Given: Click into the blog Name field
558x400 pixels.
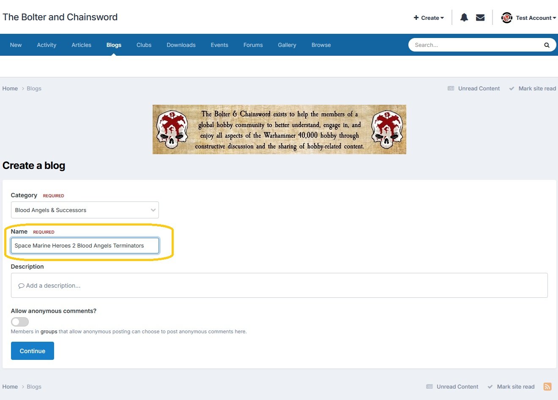Looking at the screenshot, I should pyautogui.click(x=85, y=245).
